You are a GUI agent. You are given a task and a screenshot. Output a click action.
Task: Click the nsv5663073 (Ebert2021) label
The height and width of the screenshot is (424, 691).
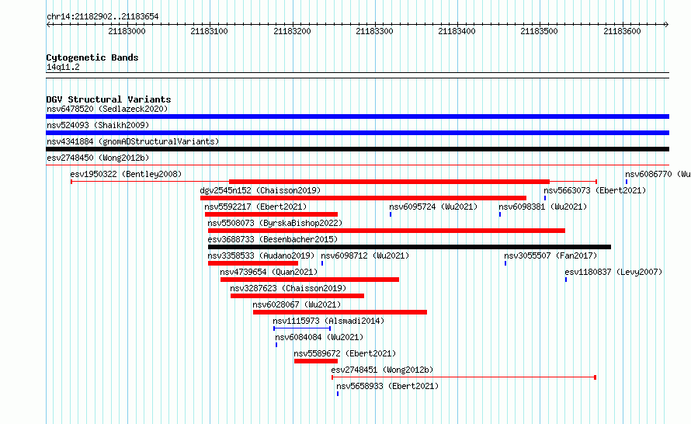[x=595, y=190]
